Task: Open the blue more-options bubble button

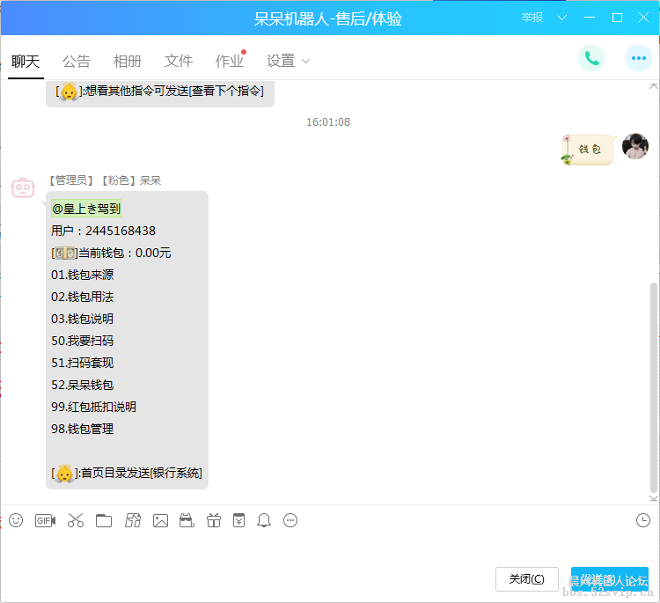Action: (x=639, y=58)
